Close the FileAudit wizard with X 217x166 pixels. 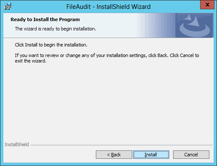(x=207, y=5)
